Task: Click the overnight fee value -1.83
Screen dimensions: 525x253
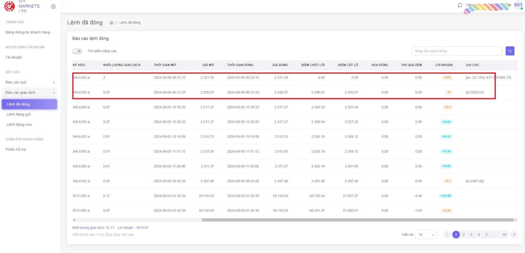Action: [x=417, y=210]
